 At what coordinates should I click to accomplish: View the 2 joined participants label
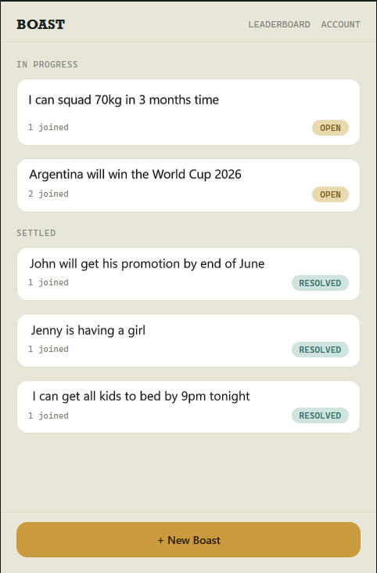tap(48, 194)
